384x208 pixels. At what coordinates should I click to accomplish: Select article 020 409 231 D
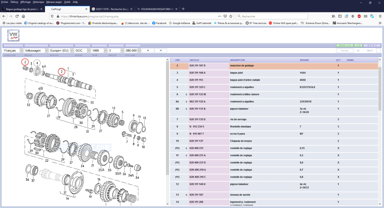(198, 163)
